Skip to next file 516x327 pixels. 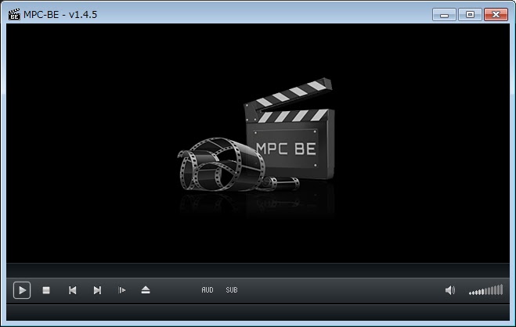coord(97,290)
